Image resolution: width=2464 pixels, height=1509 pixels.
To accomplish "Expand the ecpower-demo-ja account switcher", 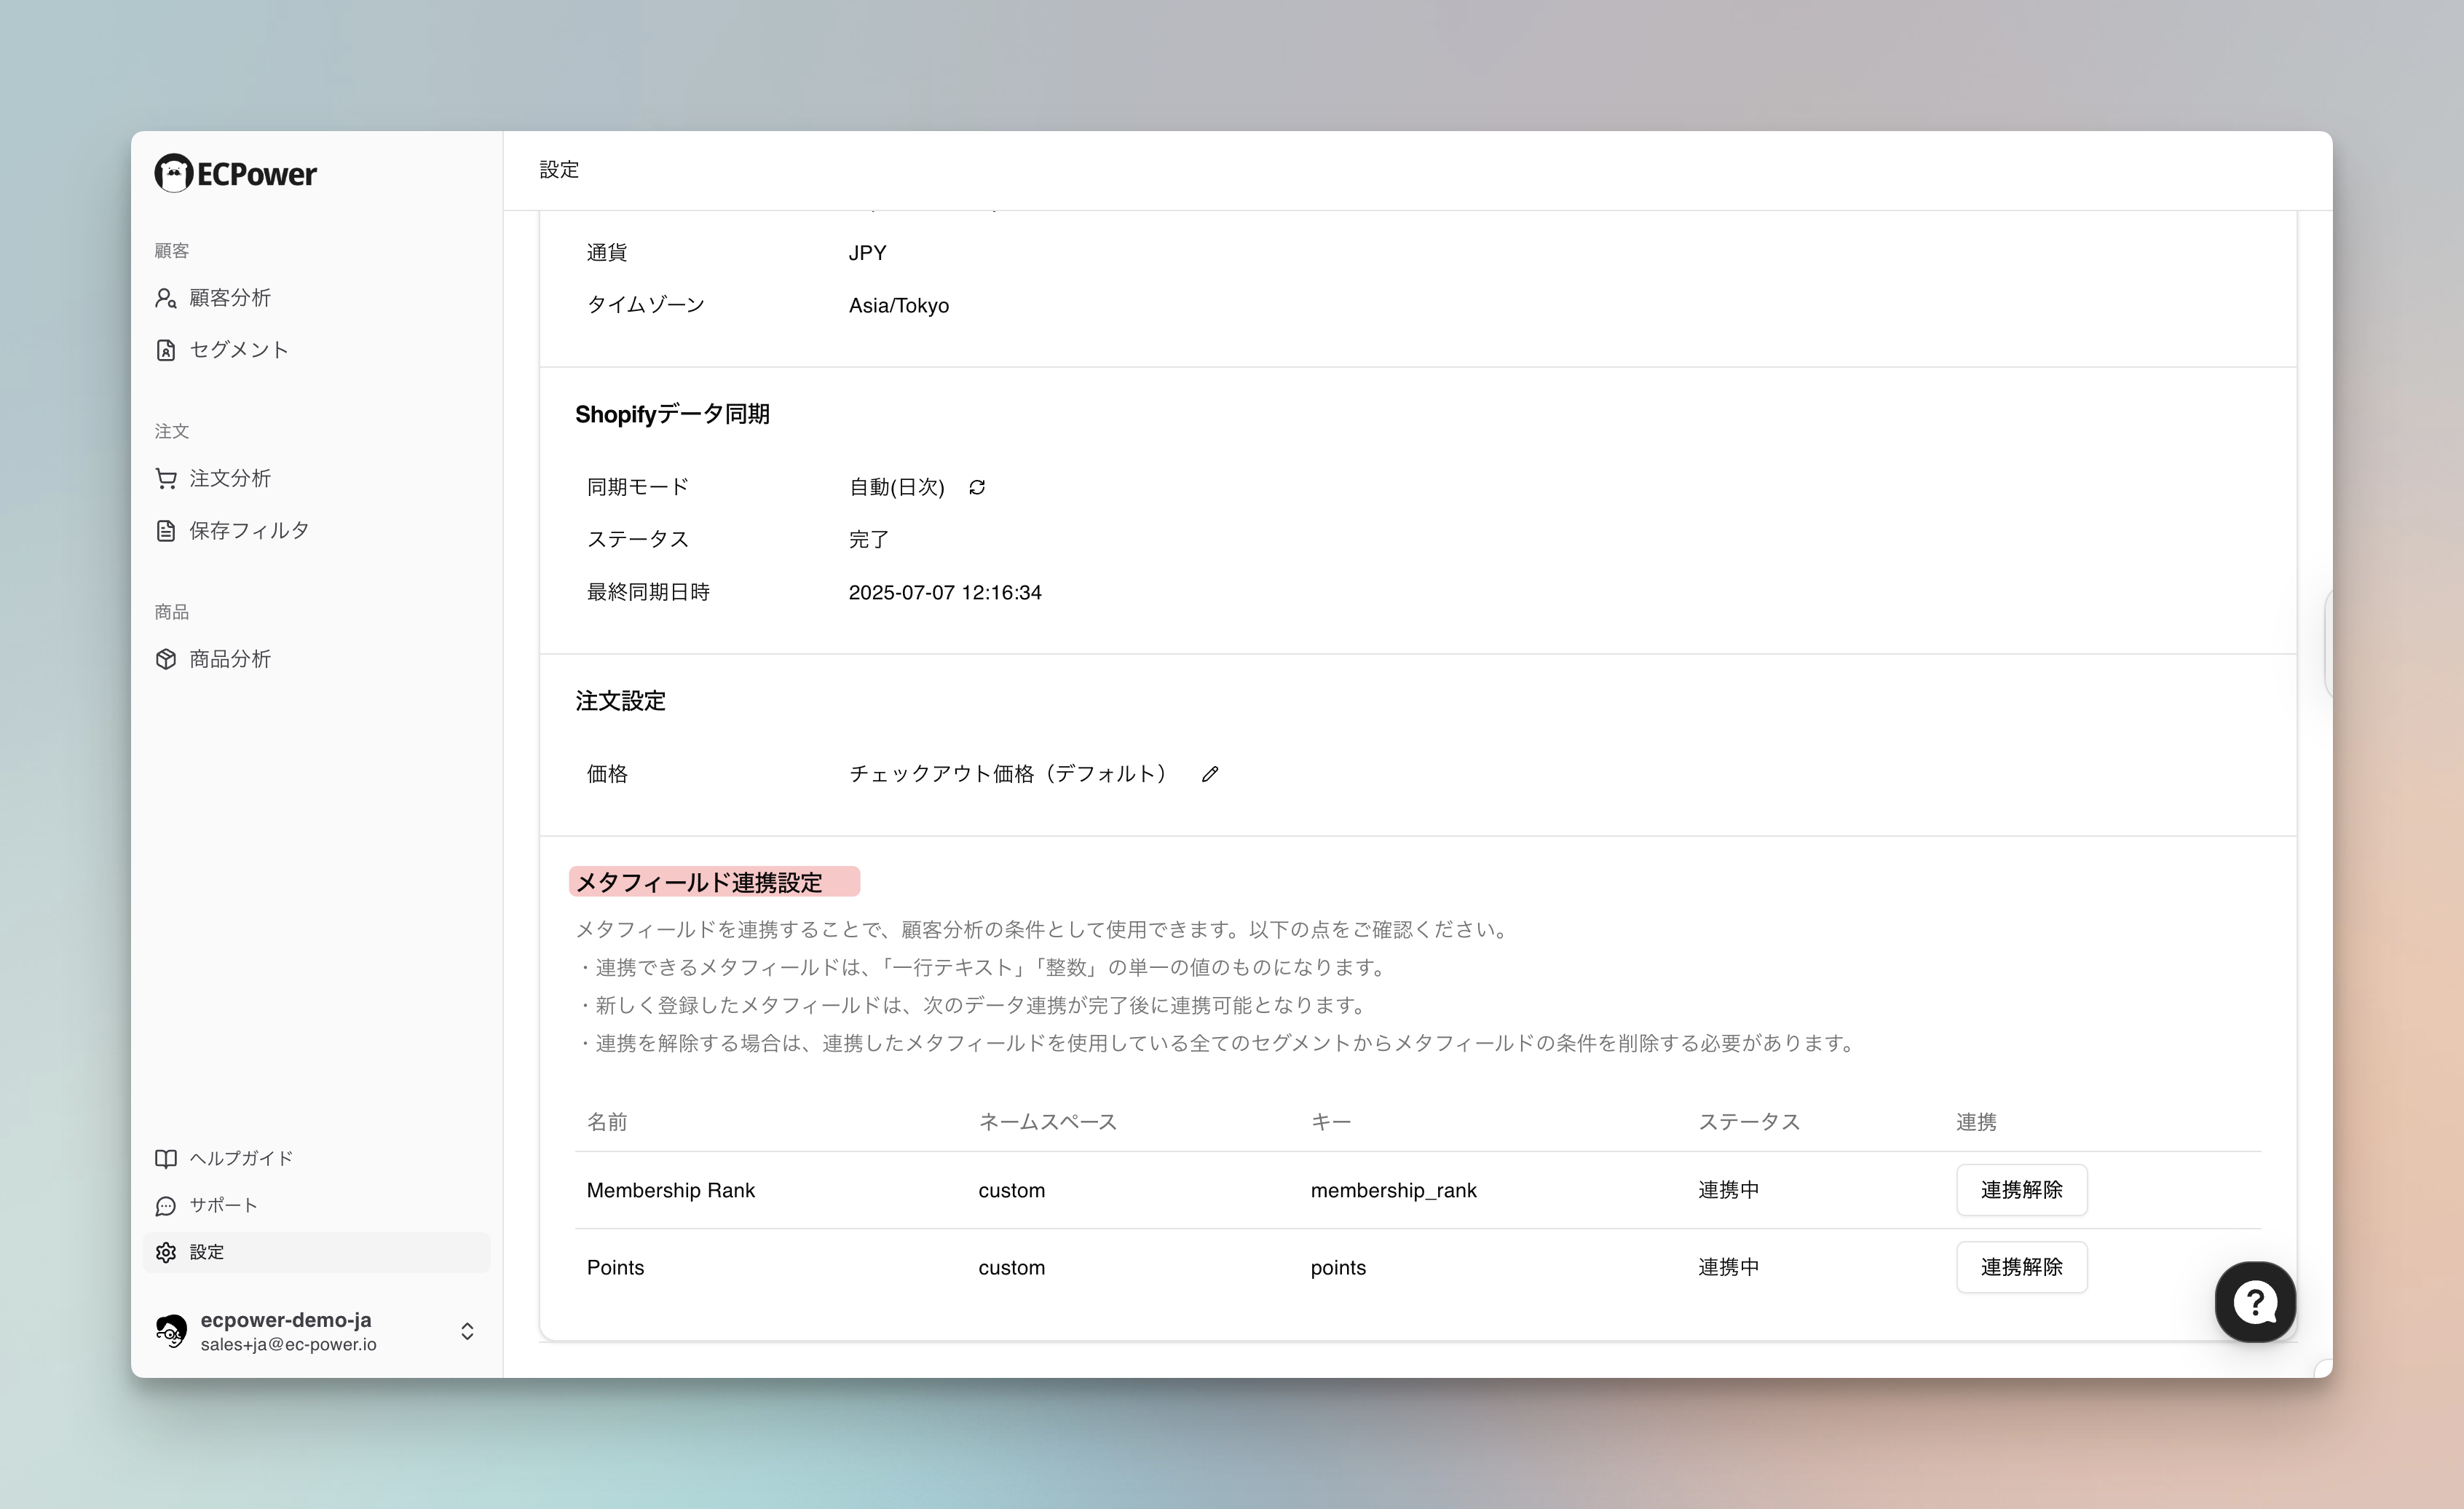I will [x=467, y=1331].
